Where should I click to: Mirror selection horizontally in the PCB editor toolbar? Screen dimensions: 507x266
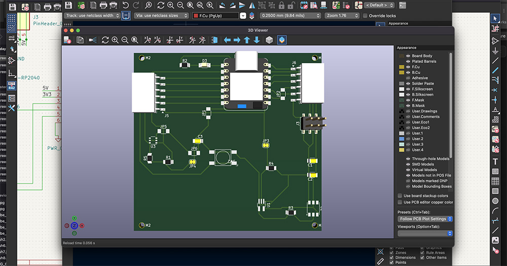[x=251, y=5]
